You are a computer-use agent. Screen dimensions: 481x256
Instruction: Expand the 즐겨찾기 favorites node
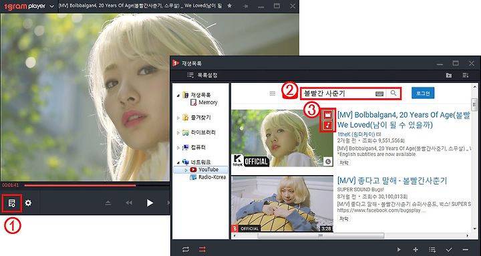178,118
